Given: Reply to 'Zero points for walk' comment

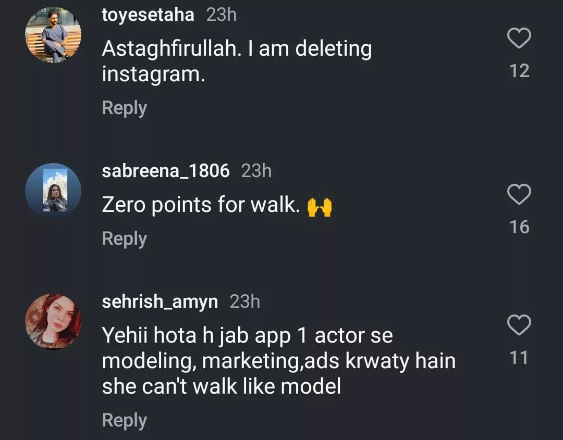Looking at the screenshot, I should tap(124, 238).
